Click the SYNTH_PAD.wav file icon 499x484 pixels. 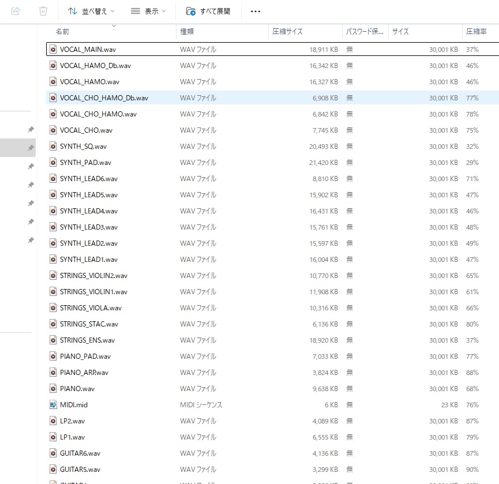pyautogui.click(x=53, y=162)
